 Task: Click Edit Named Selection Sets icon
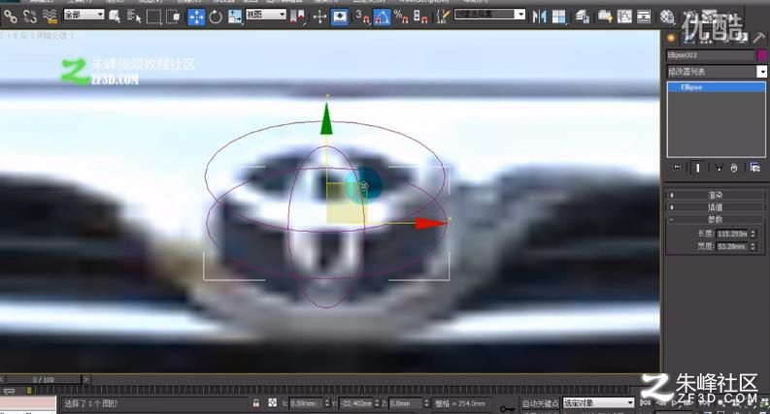click(x=443, y=16)
